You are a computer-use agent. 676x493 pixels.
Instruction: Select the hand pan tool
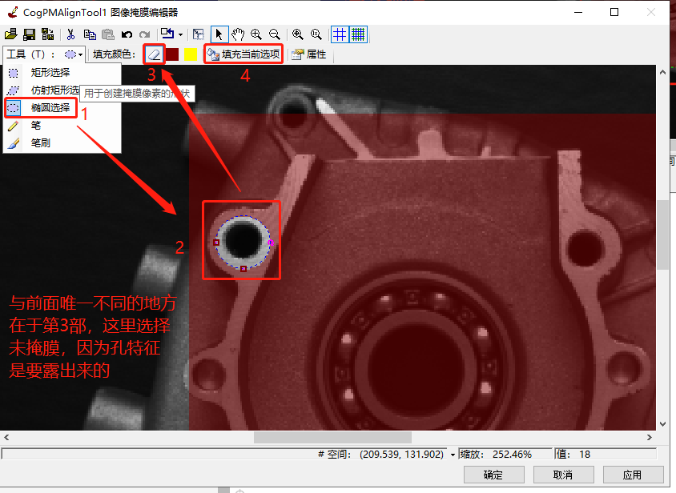(237, 34)
